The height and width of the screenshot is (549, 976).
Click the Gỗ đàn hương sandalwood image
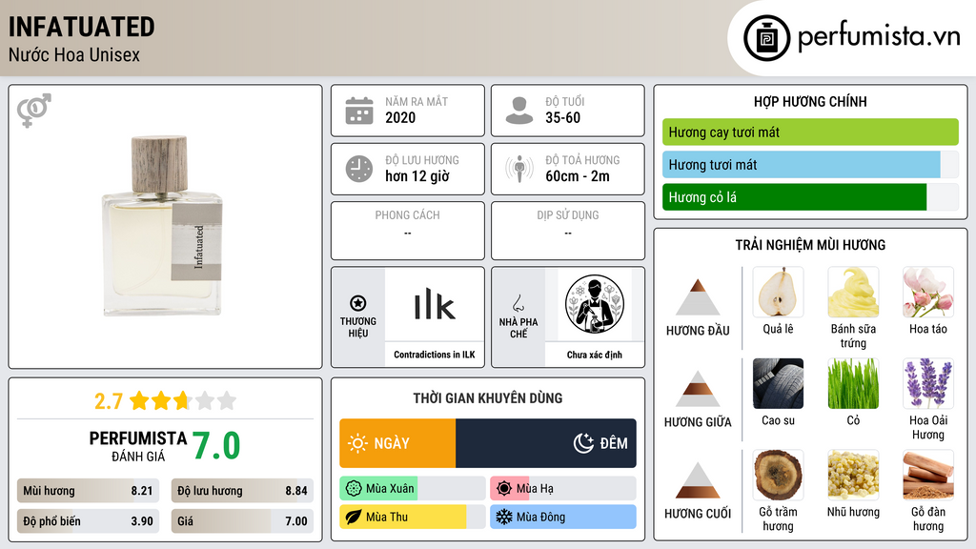[928, 476]
